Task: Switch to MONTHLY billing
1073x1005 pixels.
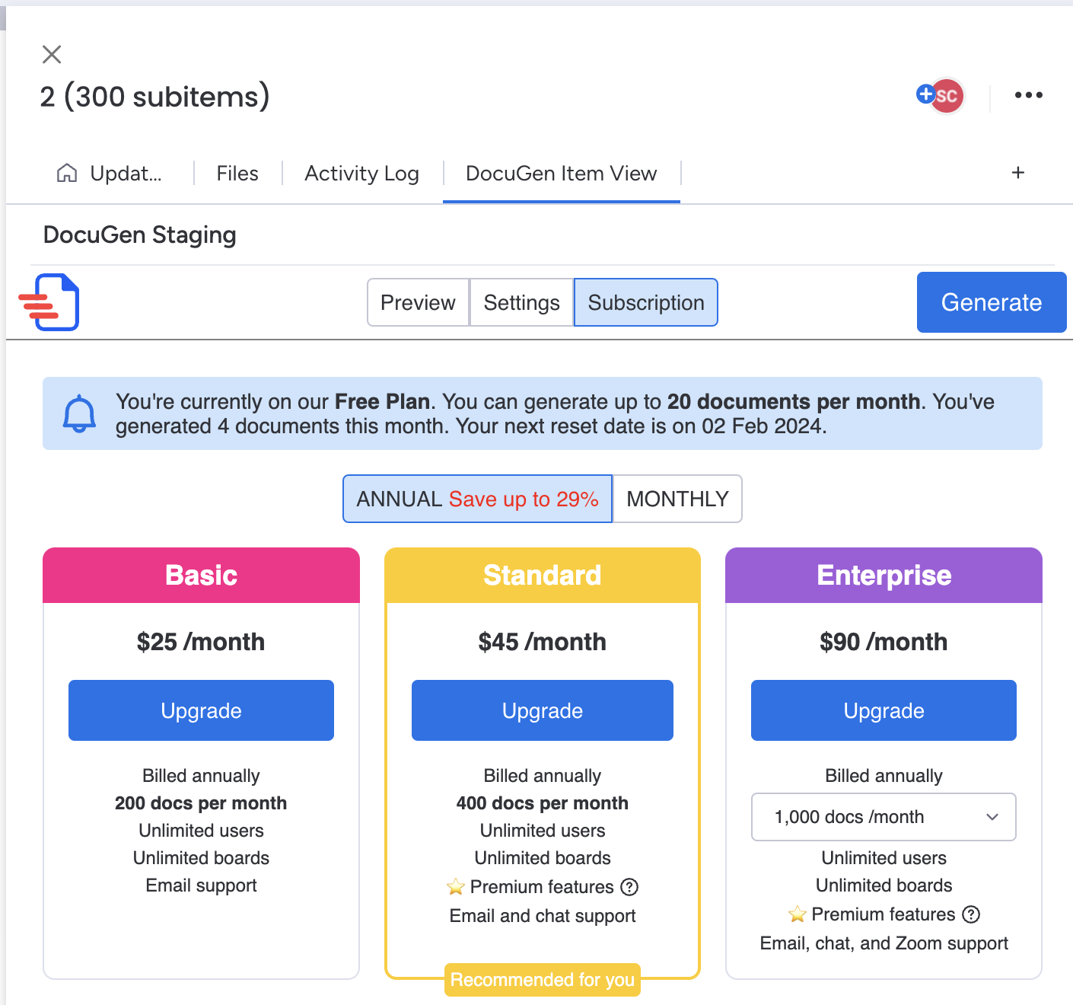Action: coord(677,499)
